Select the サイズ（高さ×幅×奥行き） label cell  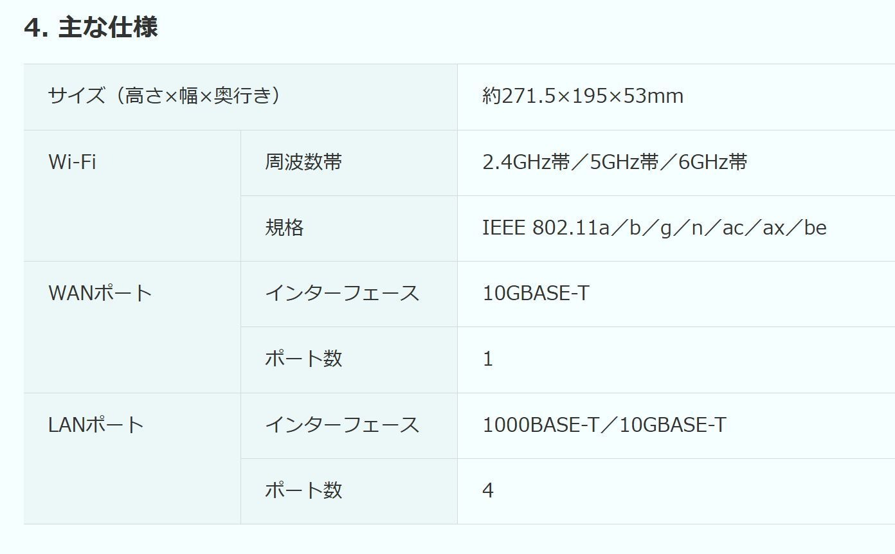click(165, 96)
